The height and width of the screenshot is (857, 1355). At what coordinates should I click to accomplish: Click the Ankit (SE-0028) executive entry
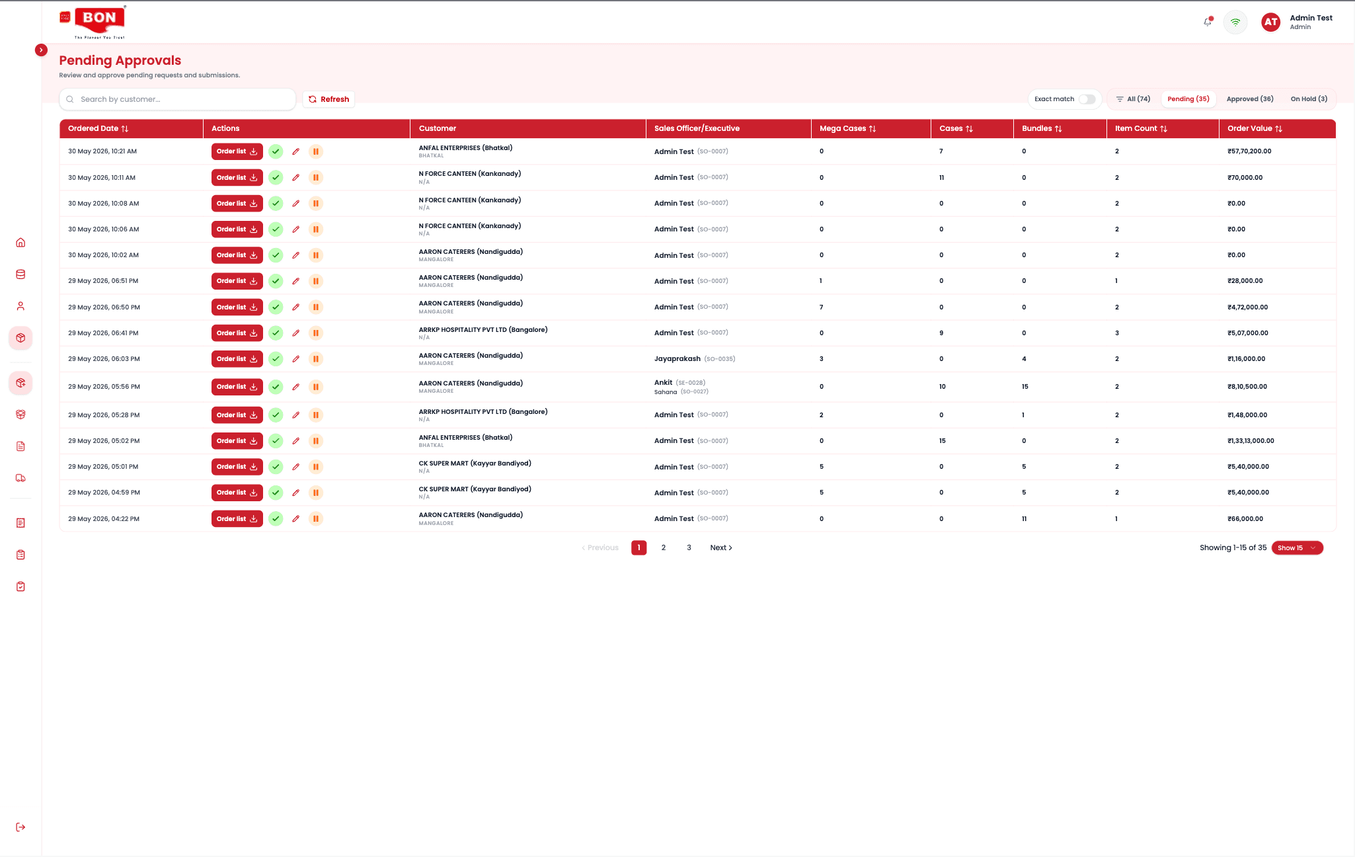coord(679,383)
